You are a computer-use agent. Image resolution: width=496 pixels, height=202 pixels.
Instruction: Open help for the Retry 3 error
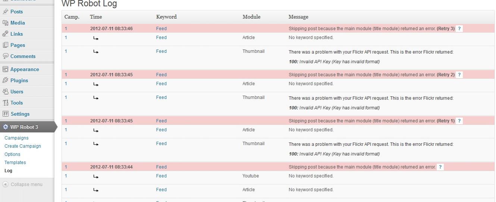pos(459,29)
